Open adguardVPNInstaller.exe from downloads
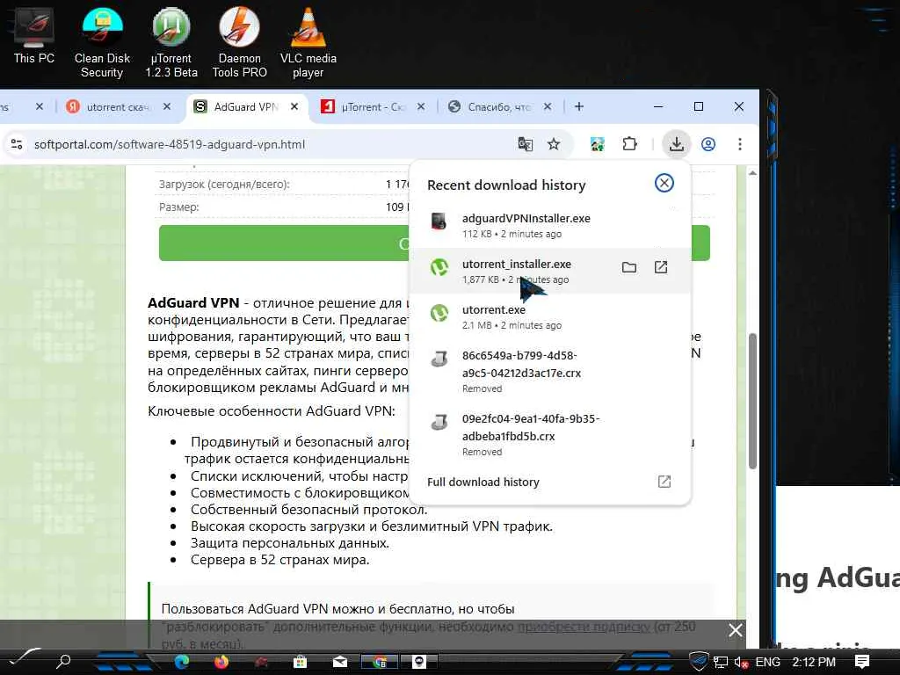This screenshot has width=900, height=675. click(x=550, y=226)
